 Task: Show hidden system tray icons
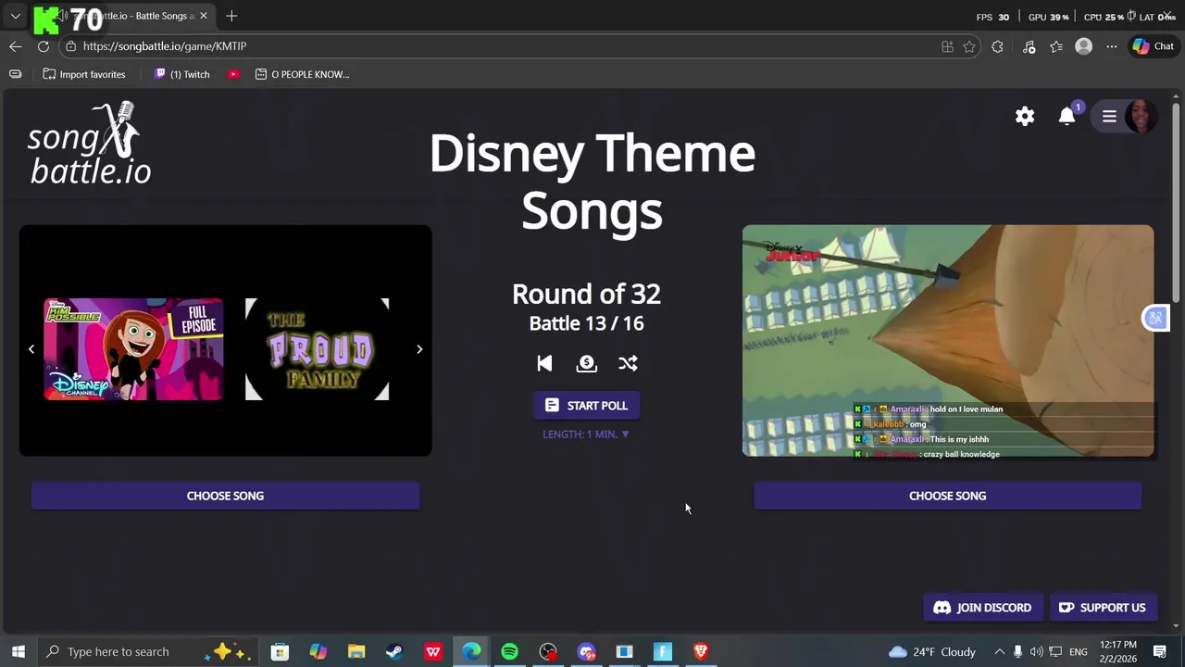(x=999, y=651)
